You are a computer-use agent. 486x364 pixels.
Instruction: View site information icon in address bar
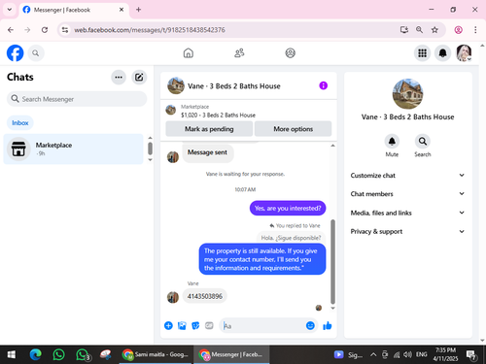click(65, 30)
